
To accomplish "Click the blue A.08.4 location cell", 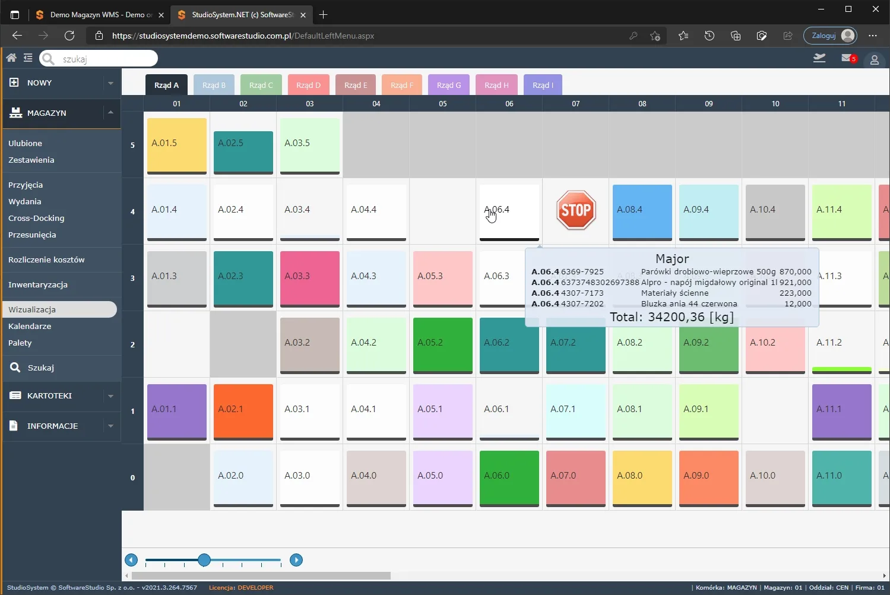I will [642, 213].
